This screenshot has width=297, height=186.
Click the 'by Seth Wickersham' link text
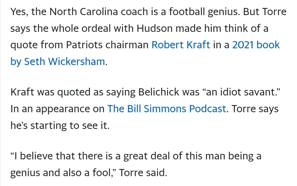[57, 62]
